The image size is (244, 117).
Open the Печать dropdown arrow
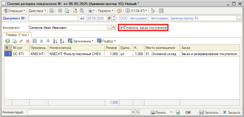(171, 112)
